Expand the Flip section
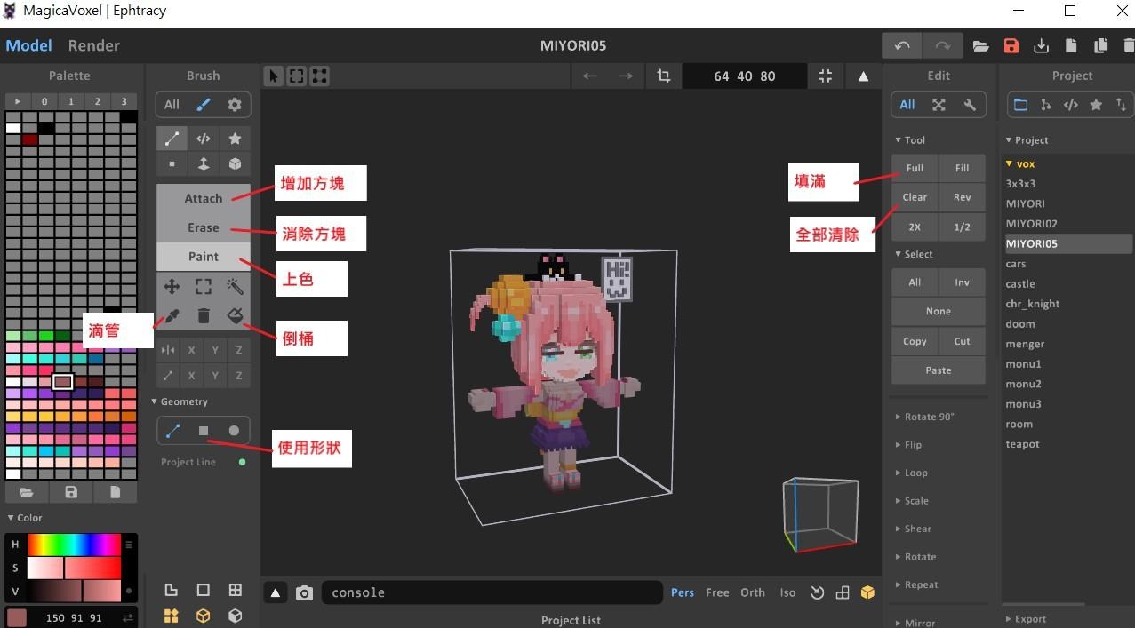Screen dimensions: 1135x628 [x=908, y=445]
